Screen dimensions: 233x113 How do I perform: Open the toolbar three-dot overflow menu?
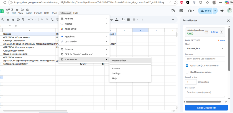tap(142, 19)
